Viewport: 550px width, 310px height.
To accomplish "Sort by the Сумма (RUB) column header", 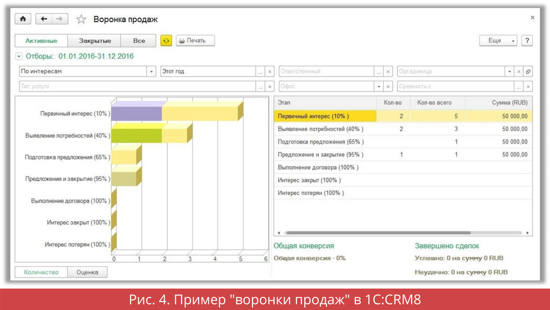I will tap(499, 103).
